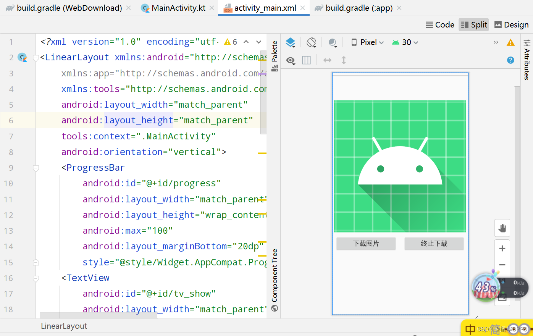The image size is (533, 336).
Task: Click the android:orientation="vertical" line
Action: (144, 152)
